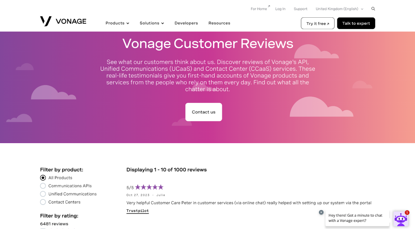The width and height of the screenshot is (415, 229).
Task: Click the Vonage logo
Action: coord(63,21)
